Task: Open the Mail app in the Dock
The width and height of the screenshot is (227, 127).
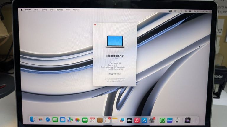Action: coord(63,120)
